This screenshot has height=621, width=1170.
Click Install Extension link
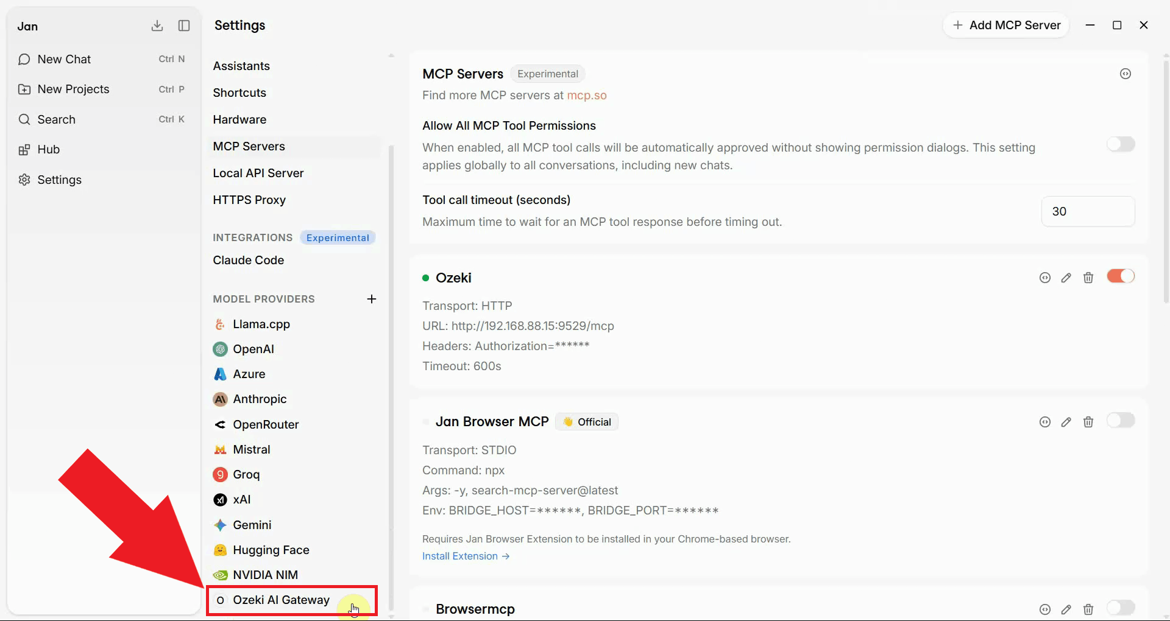[x=466, y=556]
